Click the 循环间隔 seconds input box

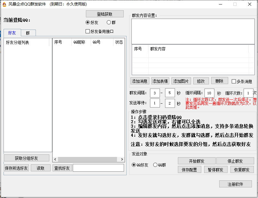[x=209, y=93]
